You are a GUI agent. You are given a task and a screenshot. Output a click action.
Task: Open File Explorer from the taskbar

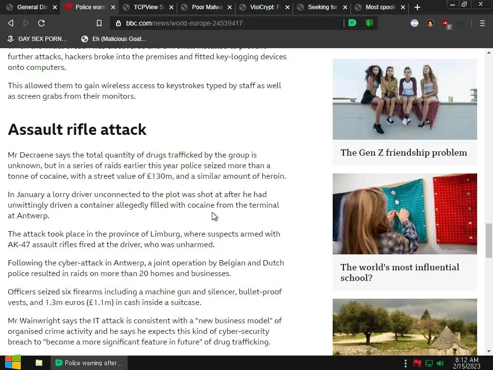point(39,363)
